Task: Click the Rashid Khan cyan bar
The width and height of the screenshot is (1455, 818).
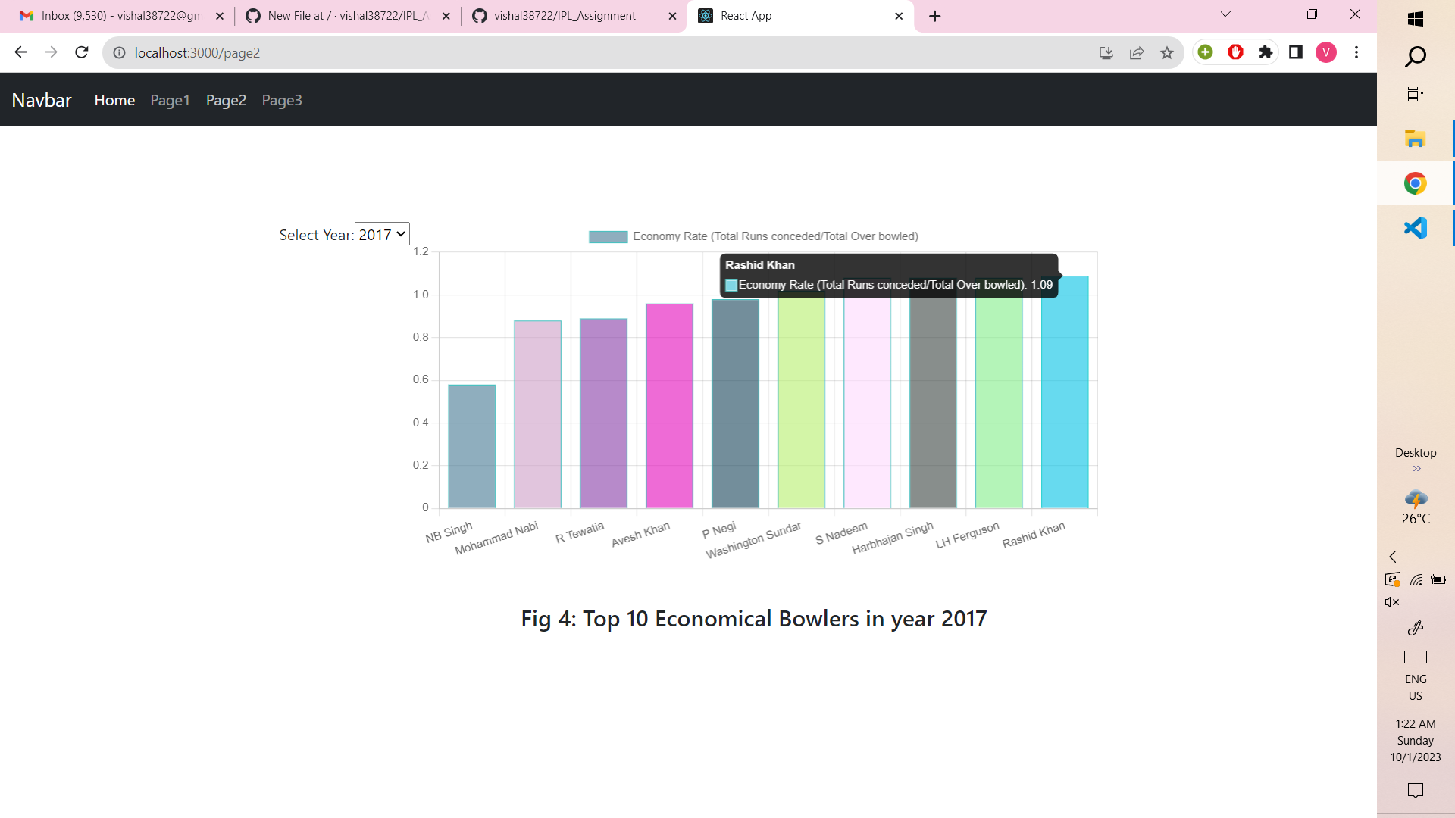Action: pyautogui.click(x=1064, y=401)
